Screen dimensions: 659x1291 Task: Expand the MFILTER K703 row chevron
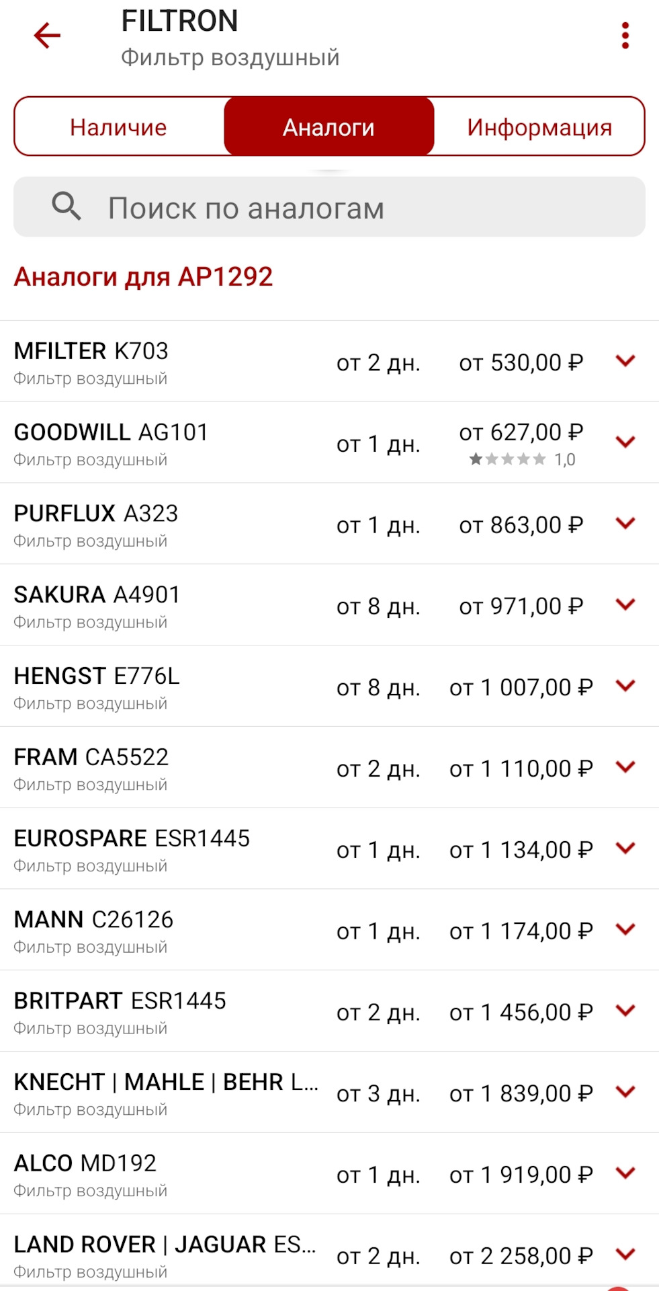click(x=625, y=361)
